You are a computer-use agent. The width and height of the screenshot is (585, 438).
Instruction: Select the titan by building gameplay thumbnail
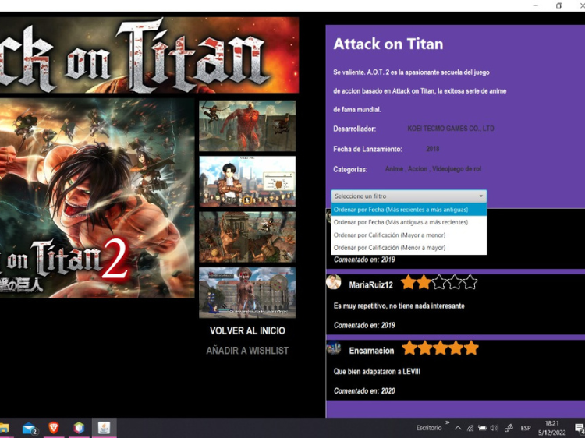pyautogui.click(x=247, y=292)
